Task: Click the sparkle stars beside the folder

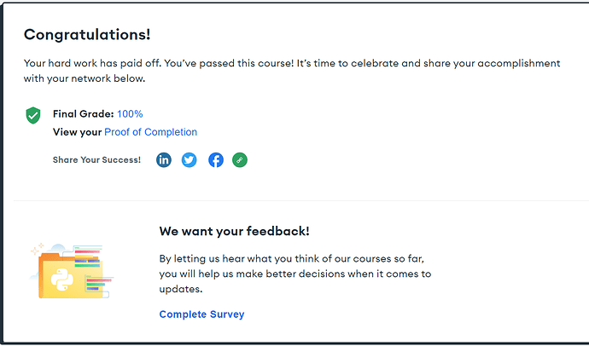Action: 38,249
